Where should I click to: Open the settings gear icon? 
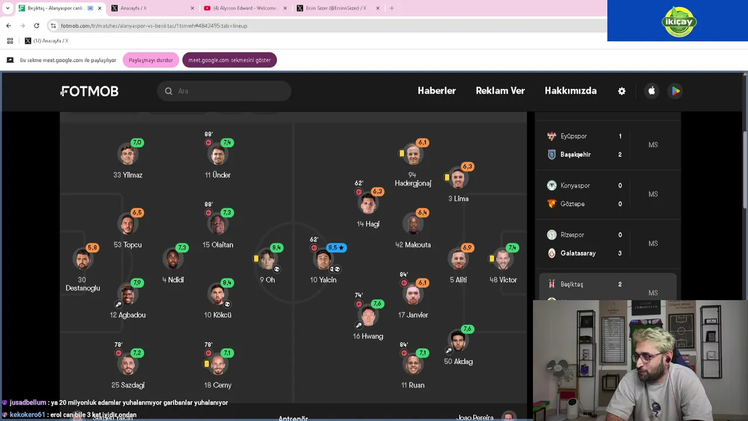[x=622, y=91]
